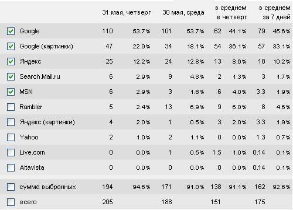The image size is (293, 210).
Task: Check the сумма выбранных checkbox
Action: tap(11, 187)
